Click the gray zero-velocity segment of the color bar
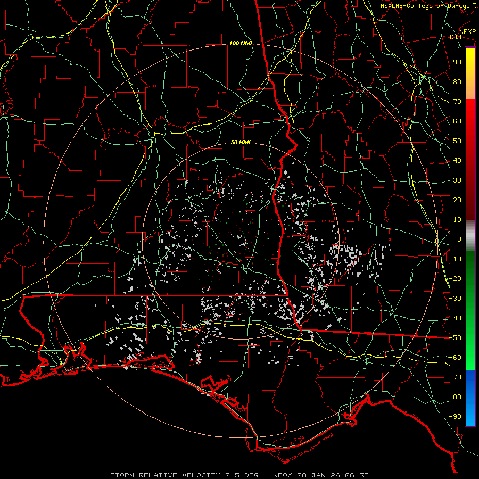The width and height of the screenshot is (479, 479). [470, 236]
